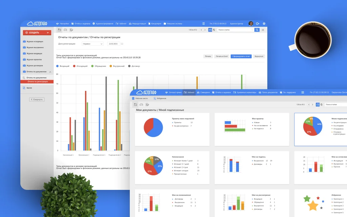The image size is (347, 217).
Task: Open the Совещания menu in the dashboard window
Action: [x=203, y=92]
